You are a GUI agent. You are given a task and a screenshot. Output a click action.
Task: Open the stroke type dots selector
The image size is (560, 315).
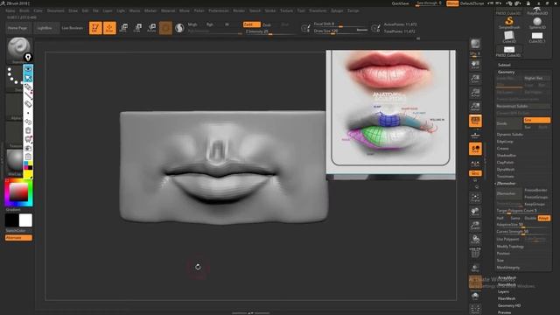point(14,76)
